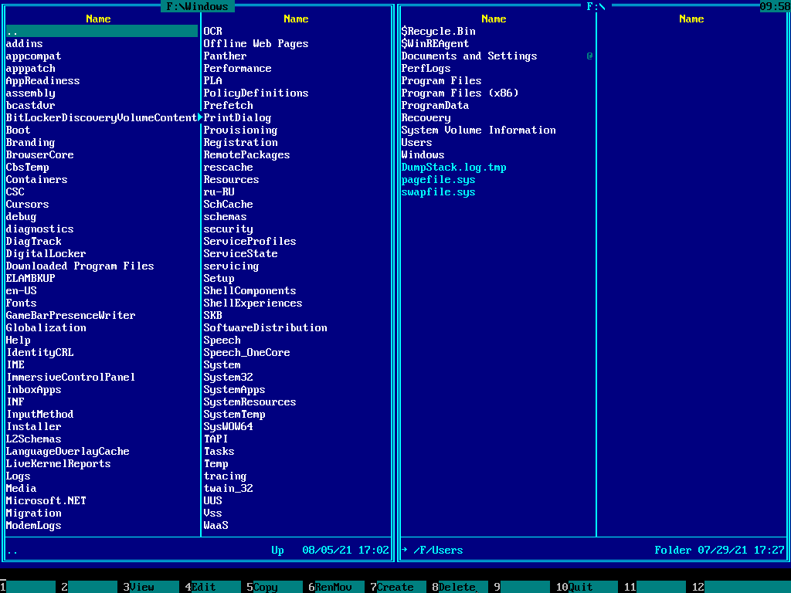This screenshot has height=593, width=791.
Task: Select the Temp folder
Action: [x=216, y=464]
